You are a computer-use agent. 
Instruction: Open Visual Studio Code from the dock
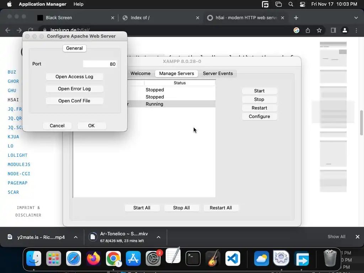233,258
